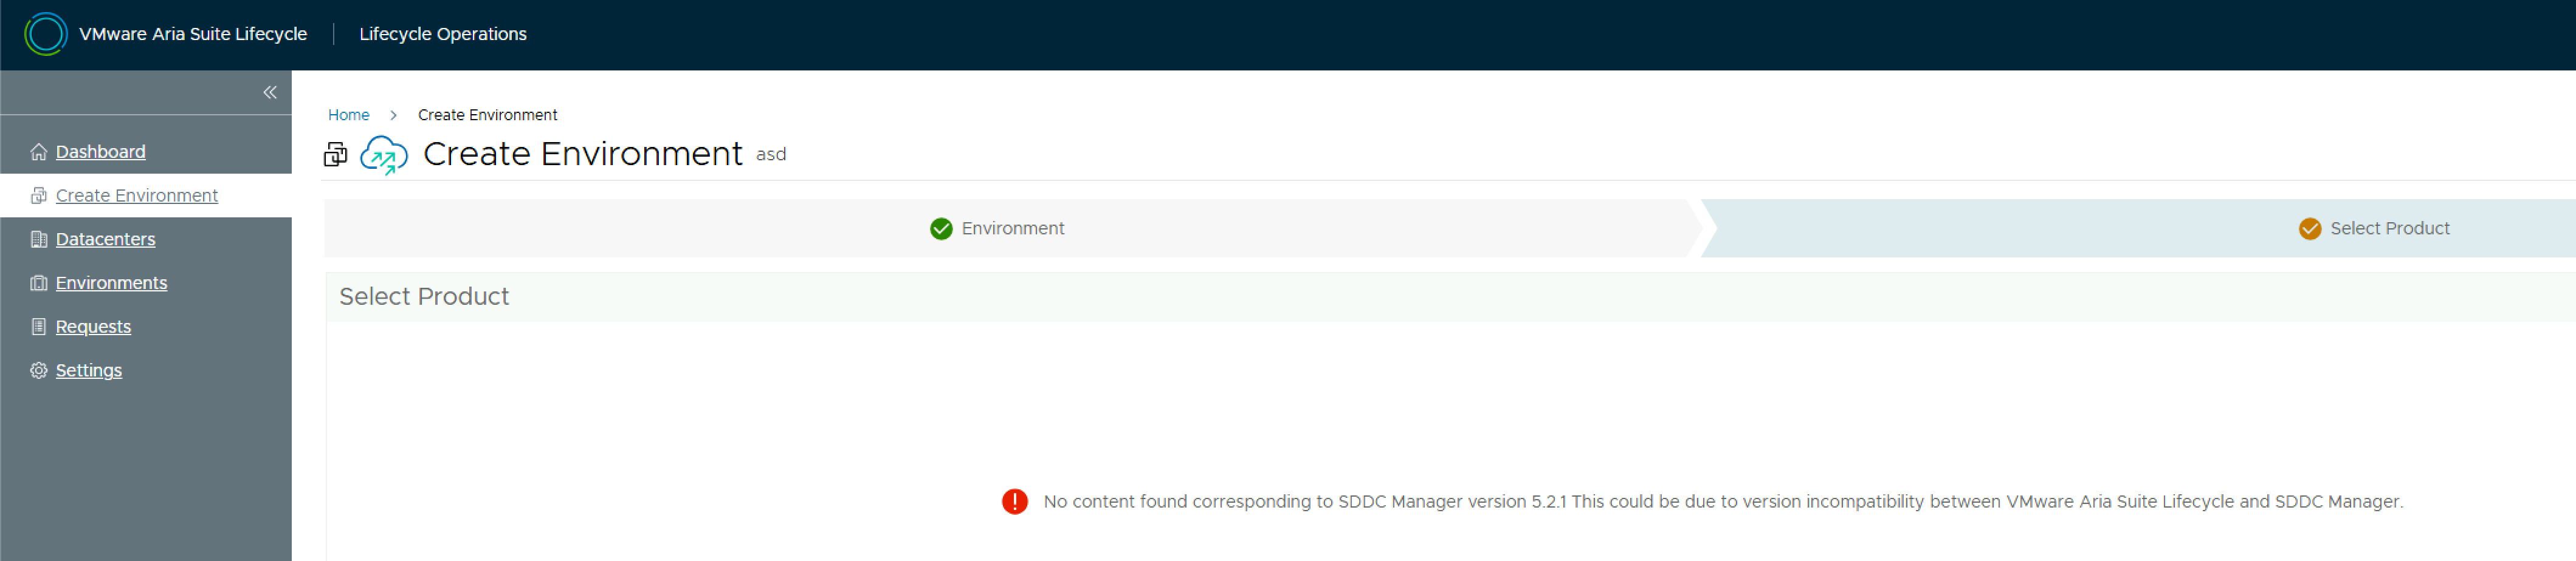This screenshot has width=2576, height=561.
Task: Click the house icon beside Dashboard
Action: tap(39, 152)
